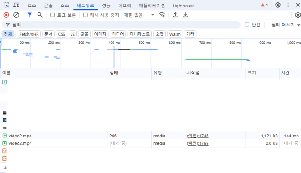Select the 전체 filter chip
301x173 pixels.
(8, 34)
